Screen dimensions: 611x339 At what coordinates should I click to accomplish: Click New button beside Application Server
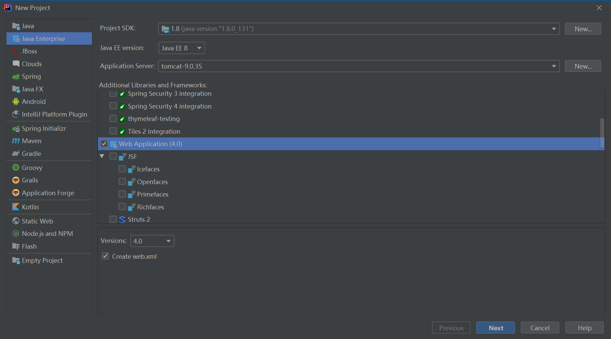tap(583, 66)
